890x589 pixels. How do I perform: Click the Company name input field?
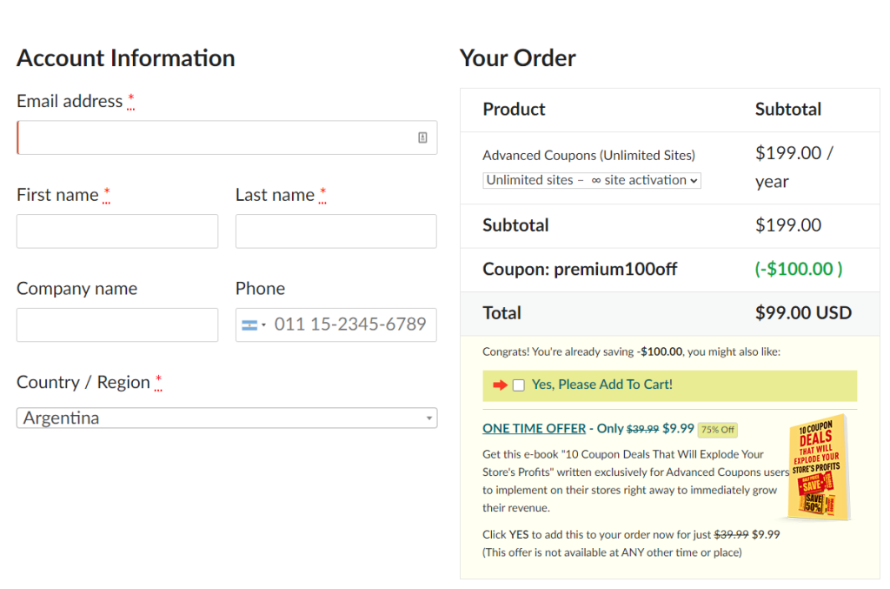coord(117,325)
